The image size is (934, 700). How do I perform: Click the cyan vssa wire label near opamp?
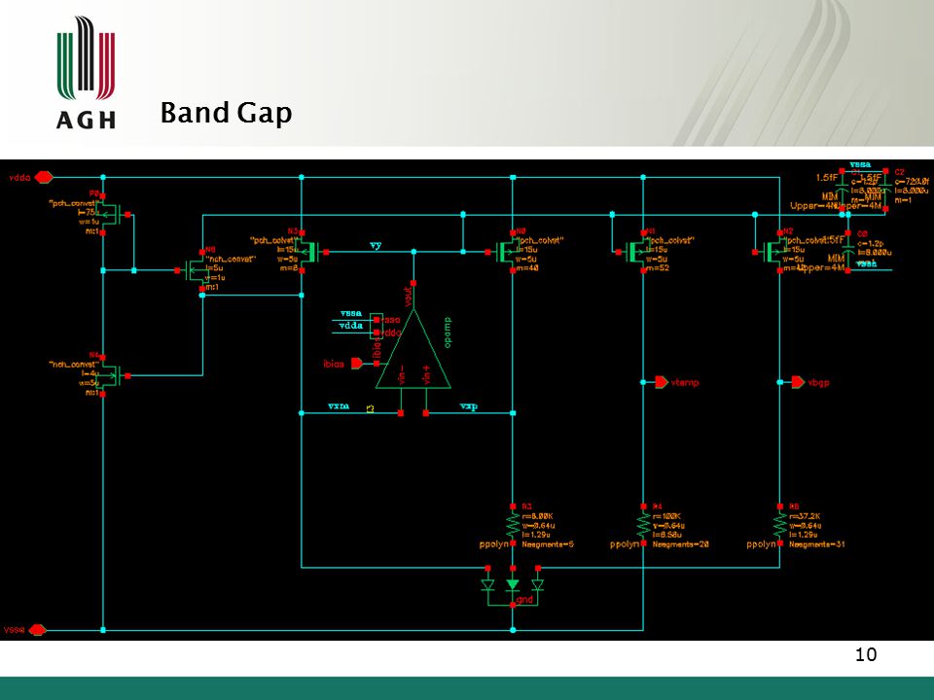click(351, 313)
